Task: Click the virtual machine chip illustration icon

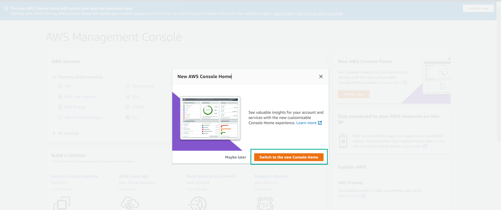Action: pyautogui.click(x=62, y=203)
